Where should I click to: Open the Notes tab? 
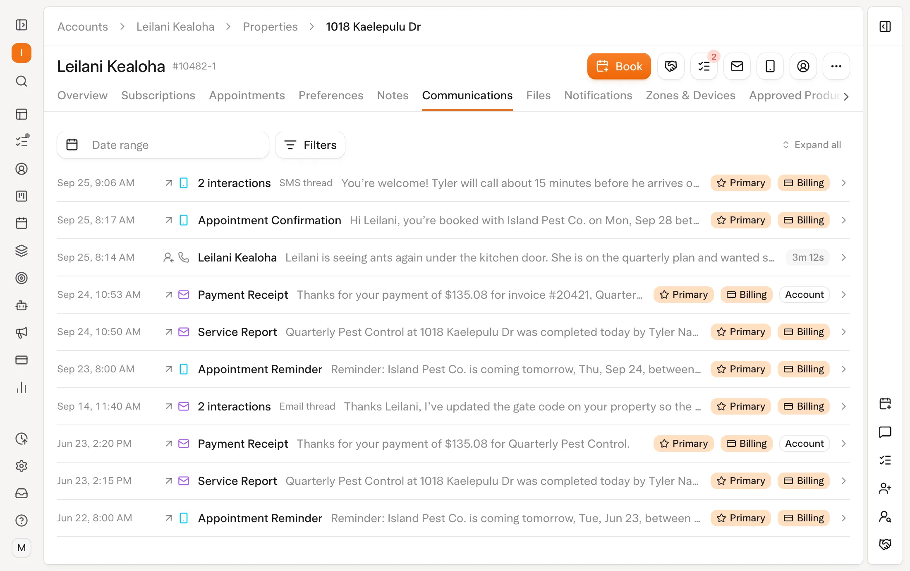[x=393, y=96]
